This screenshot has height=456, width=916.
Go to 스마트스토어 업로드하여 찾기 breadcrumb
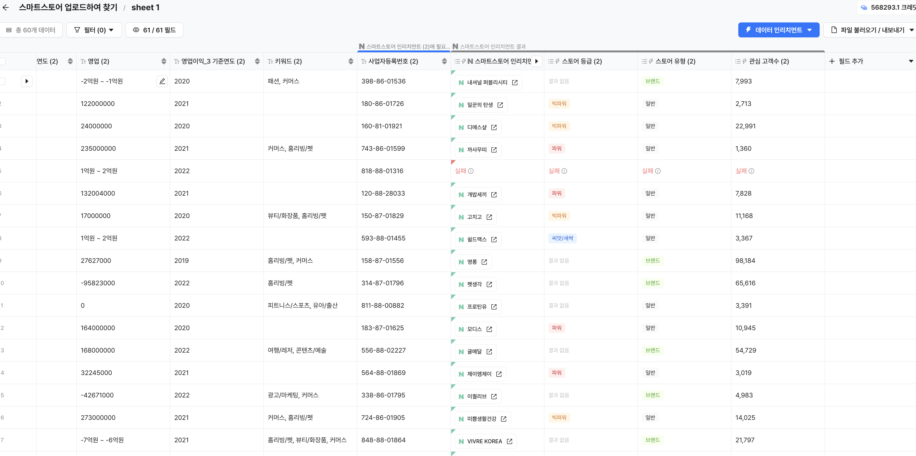pyautogui.click(x=68, y=7)
